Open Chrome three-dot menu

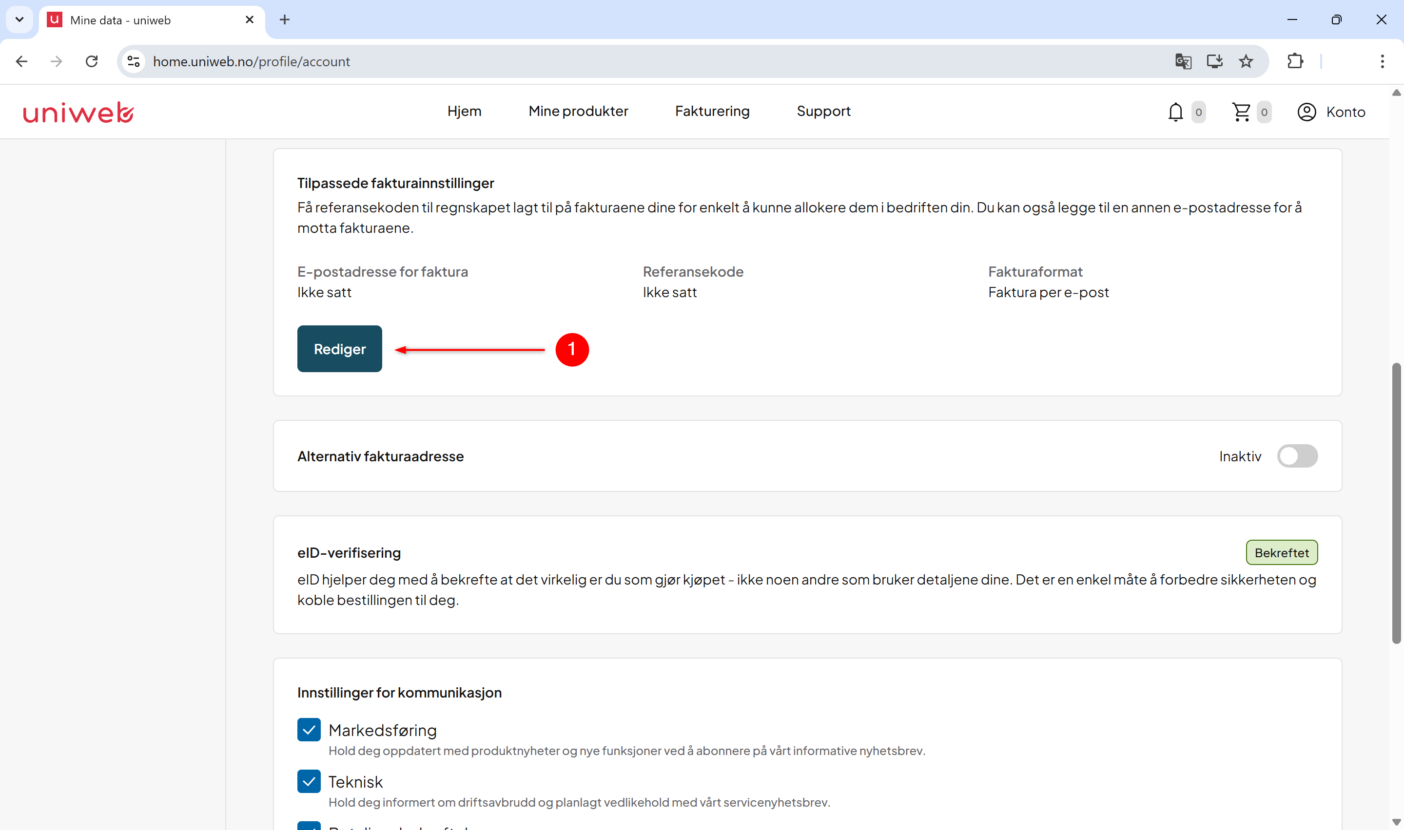1382,61
